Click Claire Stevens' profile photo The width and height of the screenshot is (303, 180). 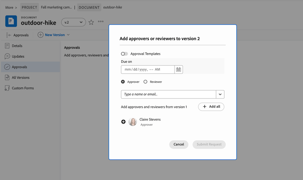(133, 122)
